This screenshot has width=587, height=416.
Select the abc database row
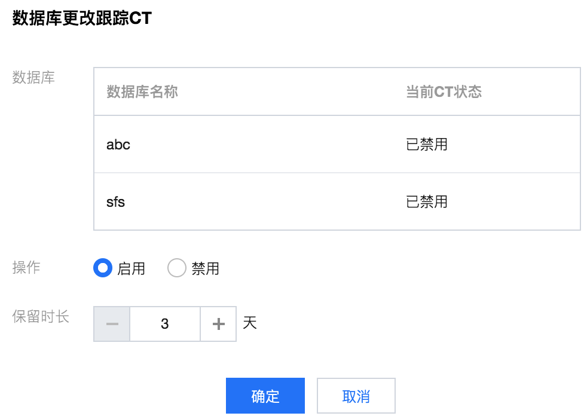pyautogui.click(x=337, y=145)
